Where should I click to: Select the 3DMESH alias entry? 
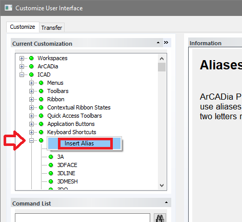coord(68,181)
